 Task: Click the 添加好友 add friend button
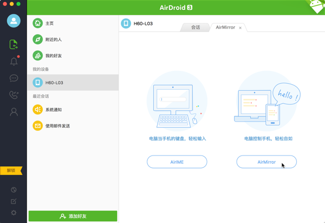tap(73, 216)
